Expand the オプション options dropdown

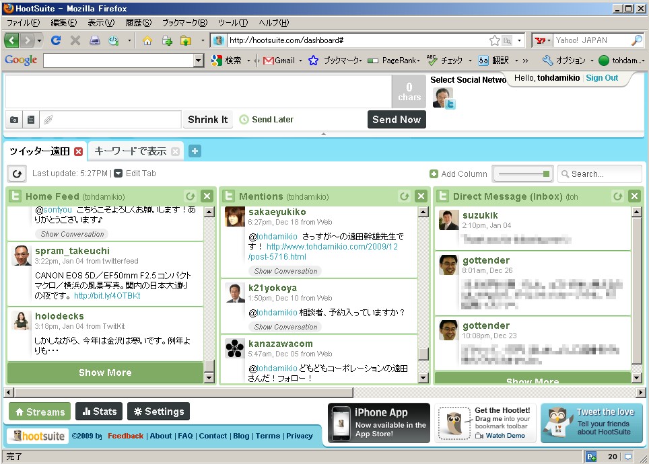point(592,61)
